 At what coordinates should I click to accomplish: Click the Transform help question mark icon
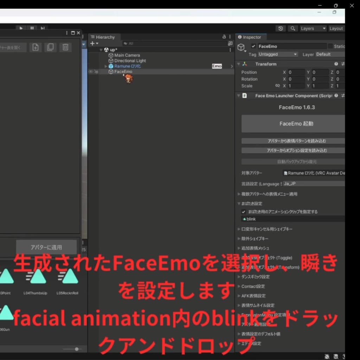tap(336, 64)
